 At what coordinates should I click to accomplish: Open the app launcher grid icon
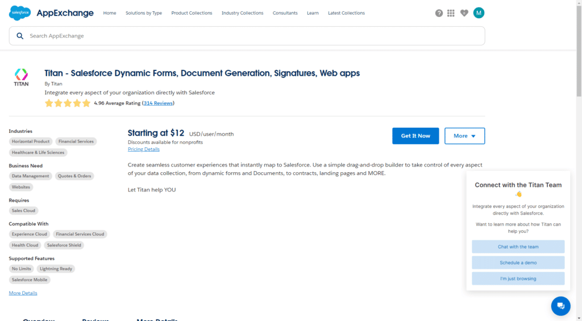tap(451, 13)
